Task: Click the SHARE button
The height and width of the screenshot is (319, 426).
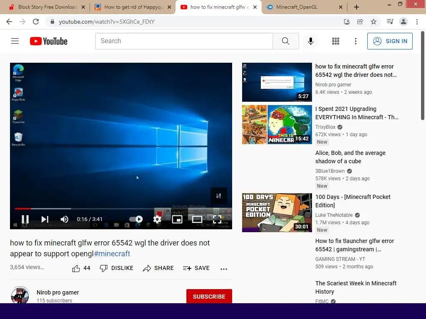Action: (x=158, y=268)
